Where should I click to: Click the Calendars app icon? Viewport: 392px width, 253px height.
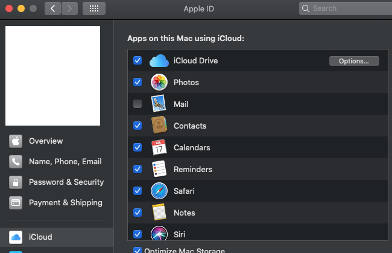click(x=159, y=147)
